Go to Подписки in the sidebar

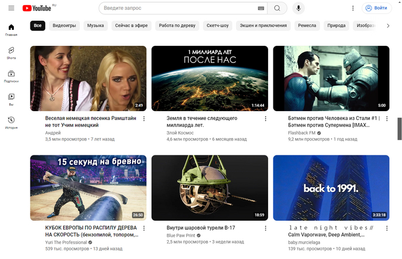(x=11, y=76)
